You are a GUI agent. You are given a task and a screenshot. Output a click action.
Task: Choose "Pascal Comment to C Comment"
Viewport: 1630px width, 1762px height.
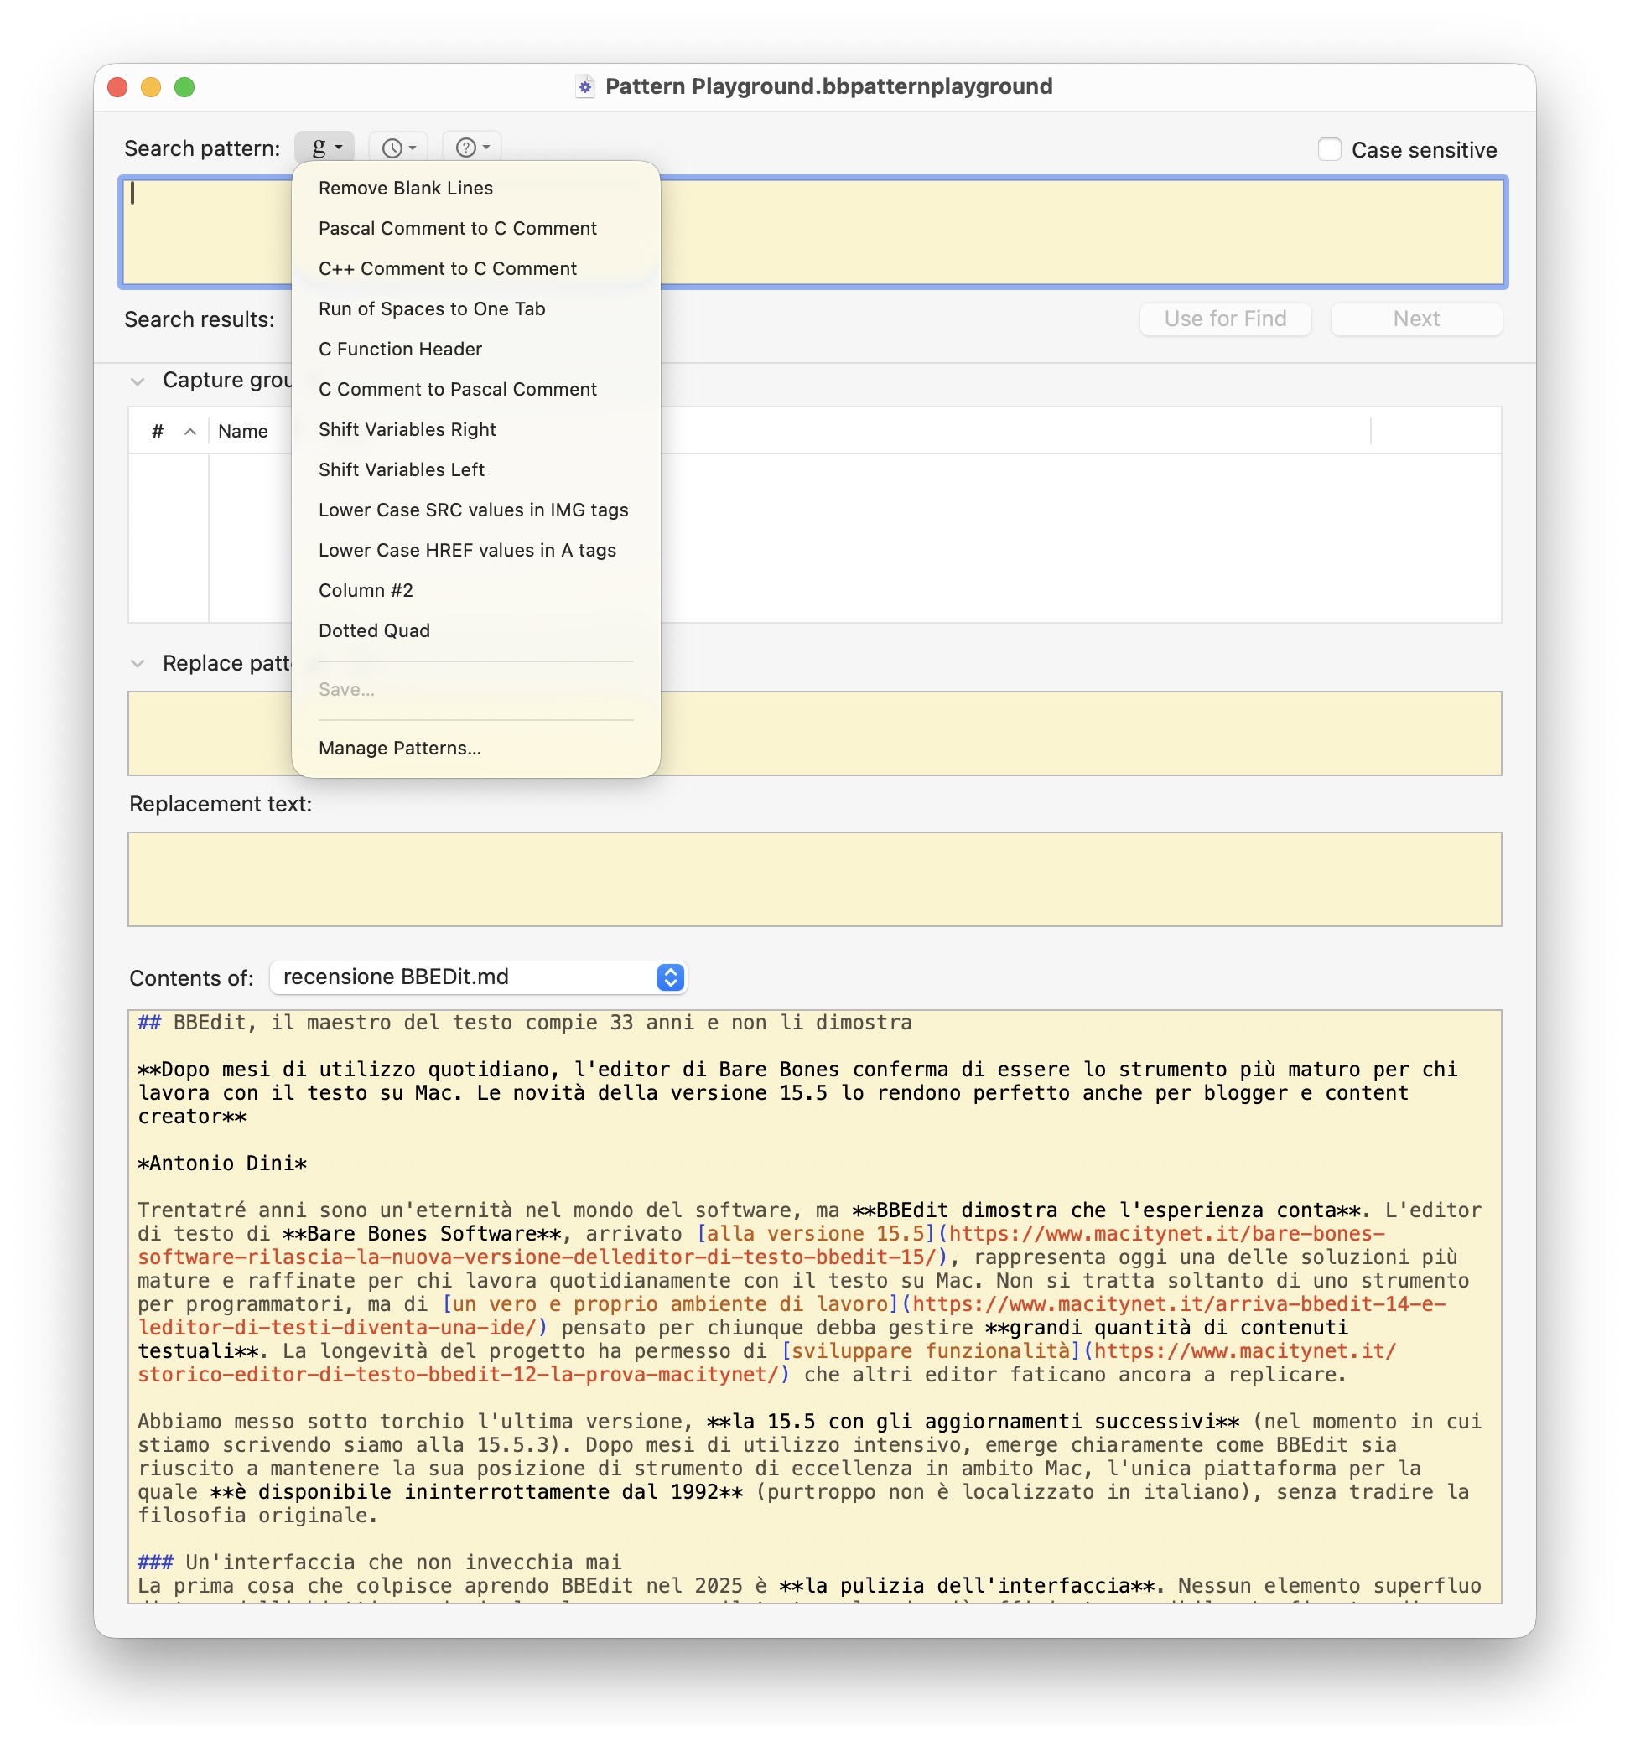coord(458,227)
